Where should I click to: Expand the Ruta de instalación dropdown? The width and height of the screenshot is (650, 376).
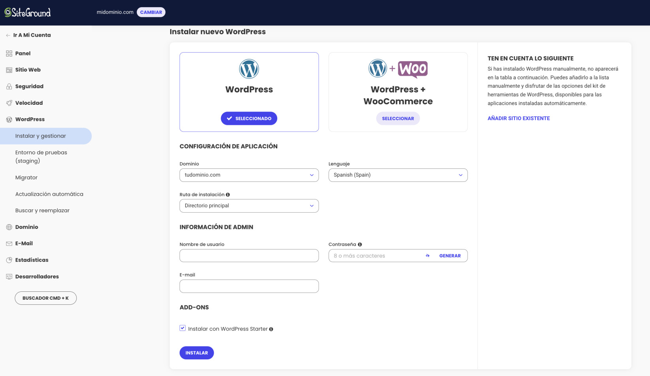tap(249, 206)
